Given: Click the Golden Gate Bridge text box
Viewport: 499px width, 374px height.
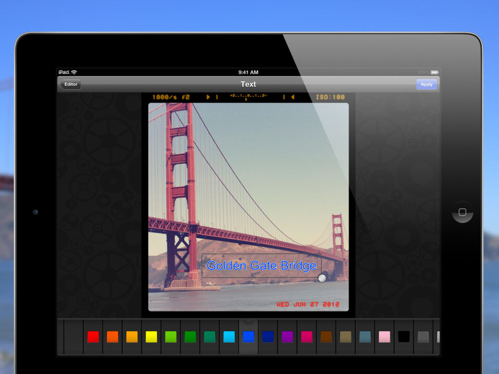Looking at the screenshot, I should coord(262,266).
